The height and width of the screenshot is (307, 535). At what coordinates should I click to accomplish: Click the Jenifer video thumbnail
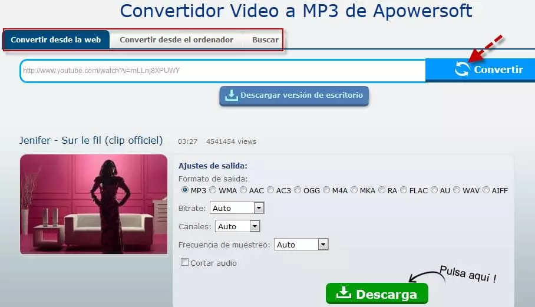click(x=94, y=204)
